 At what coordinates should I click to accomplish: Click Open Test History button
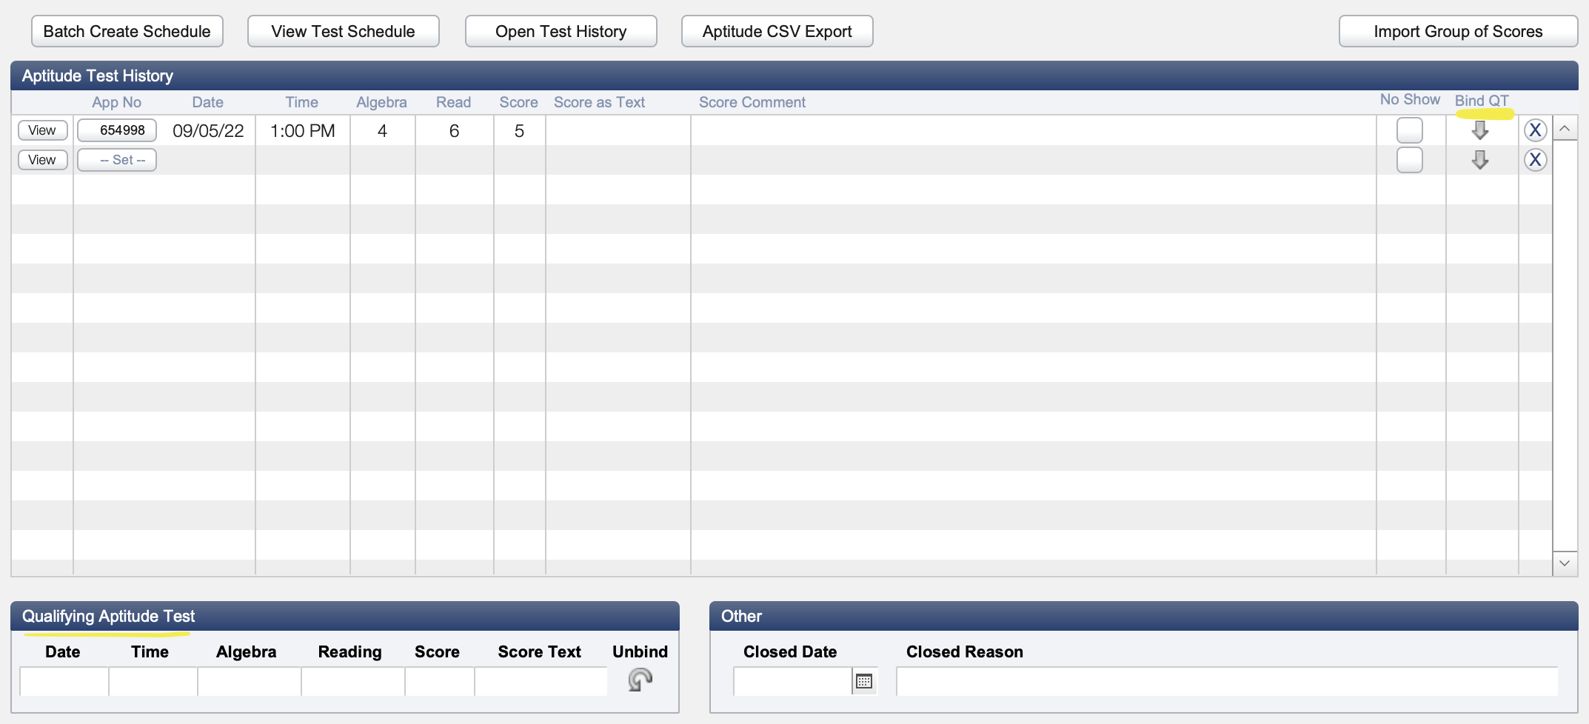[561, 31]
